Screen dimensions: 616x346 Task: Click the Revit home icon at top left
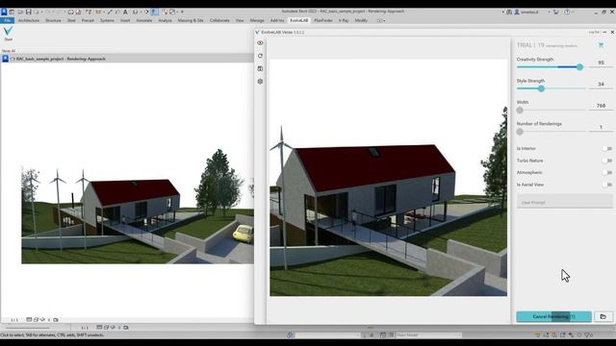[4, 12]
